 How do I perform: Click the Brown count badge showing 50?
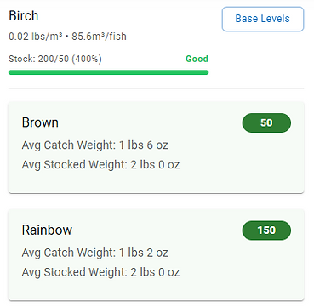click(x=266, y=122)
